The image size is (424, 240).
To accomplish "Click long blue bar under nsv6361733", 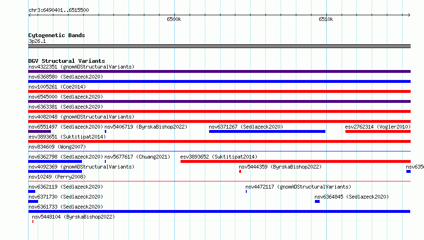I will (x=219, y=211).
